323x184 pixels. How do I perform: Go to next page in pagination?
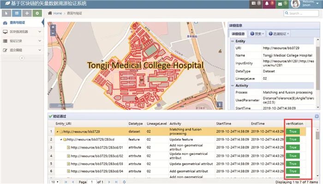(109, 182)
